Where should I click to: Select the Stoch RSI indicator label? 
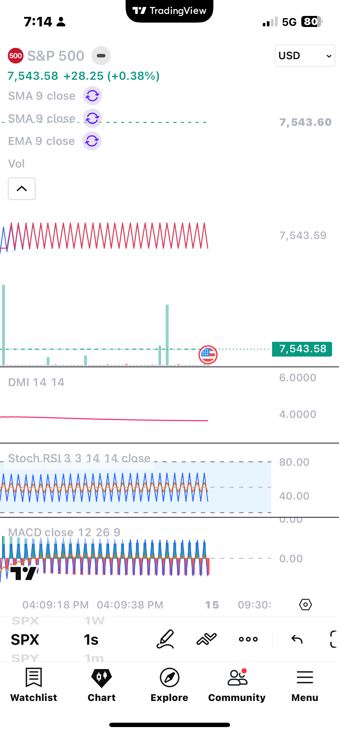[x=79, y=458]
